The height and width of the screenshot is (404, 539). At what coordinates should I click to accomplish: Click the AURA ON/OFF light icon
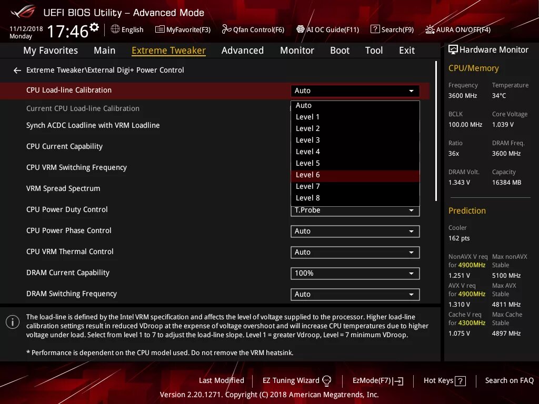tap(430, 29)
